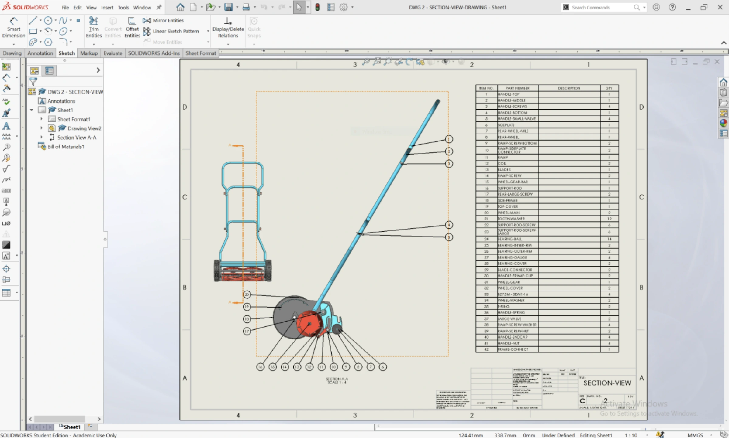
Task: Switch to PropertyManager pane icon
Action: [x=49, y=71]
